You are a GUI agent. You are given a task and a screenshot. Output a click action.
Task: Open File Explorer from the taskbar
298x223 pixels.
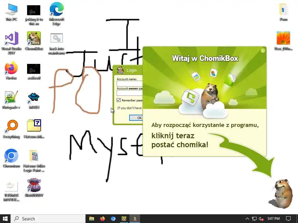[92, 219]
